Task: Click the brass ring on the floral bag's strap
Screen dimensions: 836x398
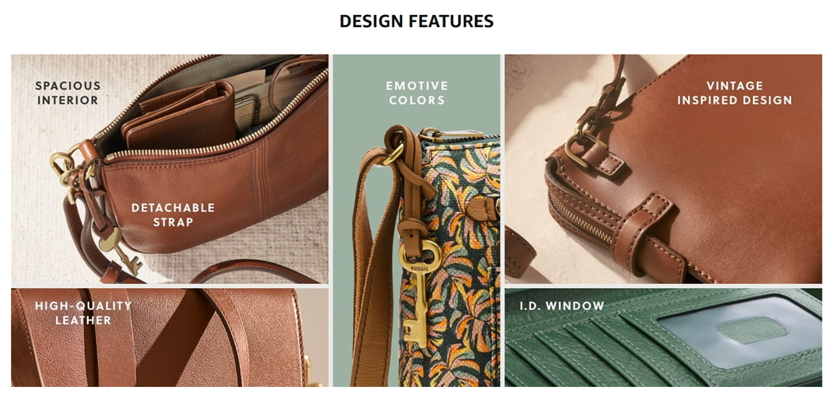Action: pyautogui.click(x=393, y=154)
